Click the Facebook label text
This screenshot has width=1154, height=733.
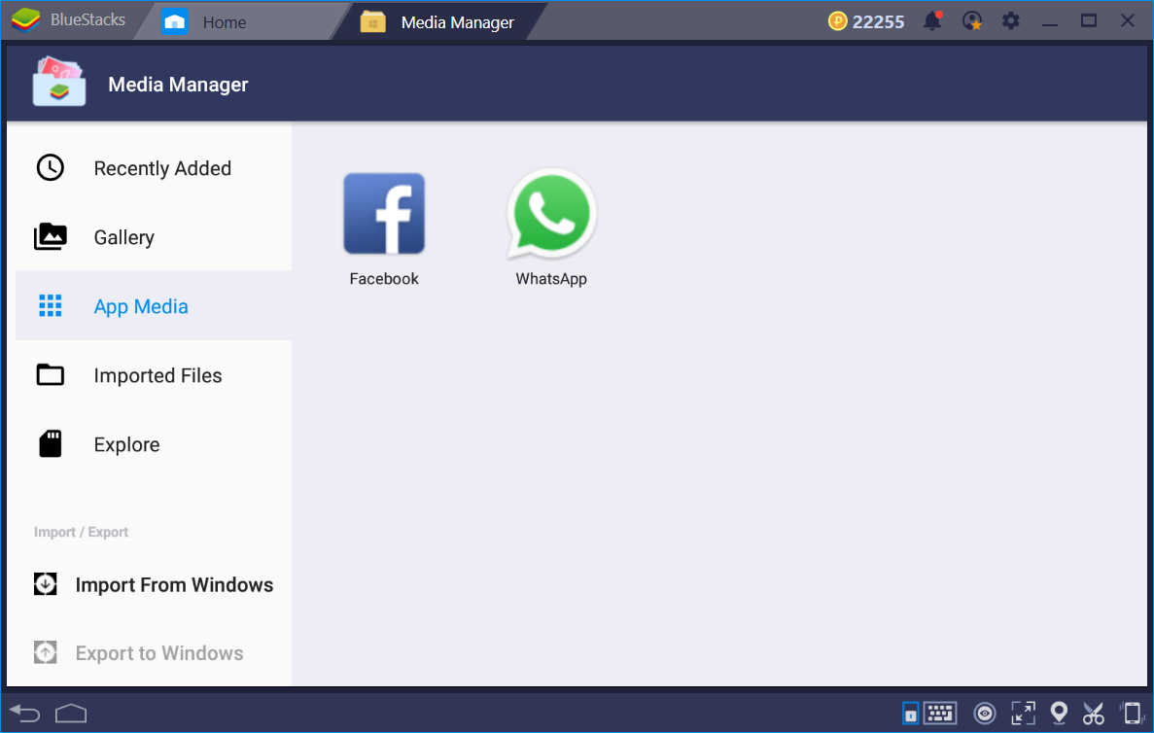(x=383, y=279)
